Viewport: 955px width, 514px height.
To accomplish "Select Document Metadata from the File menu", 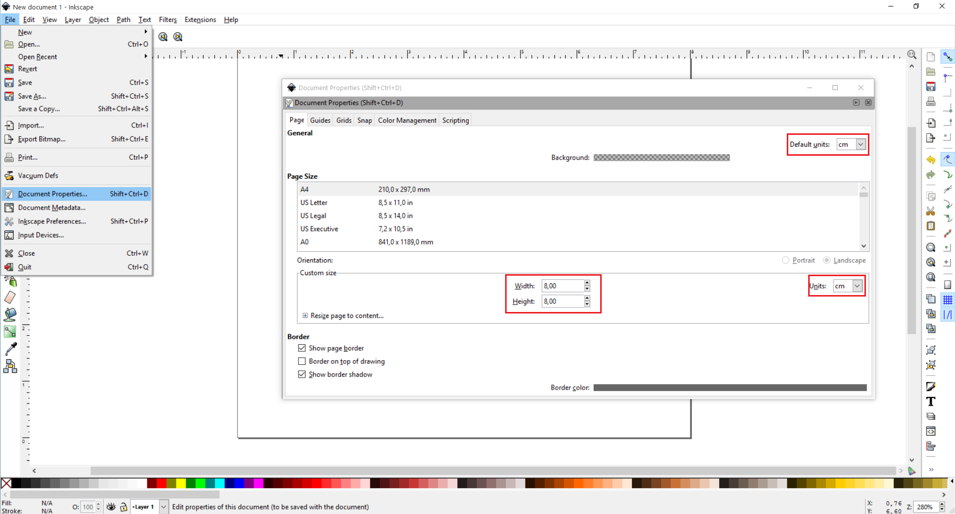I will click(51, 207).
